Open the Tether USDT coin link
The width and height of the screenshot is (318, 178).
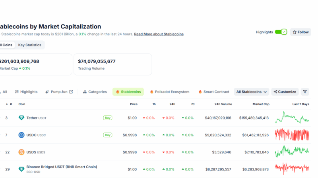click(x=36, y=118)
